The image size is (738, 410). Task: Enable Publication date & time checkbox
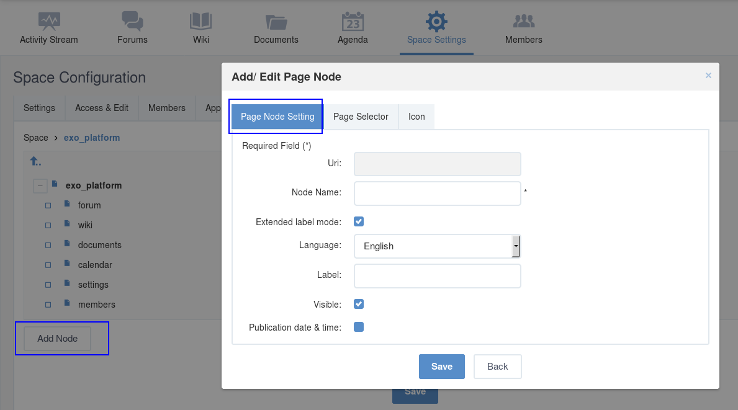pyautogui.click(x=359, y=327)
